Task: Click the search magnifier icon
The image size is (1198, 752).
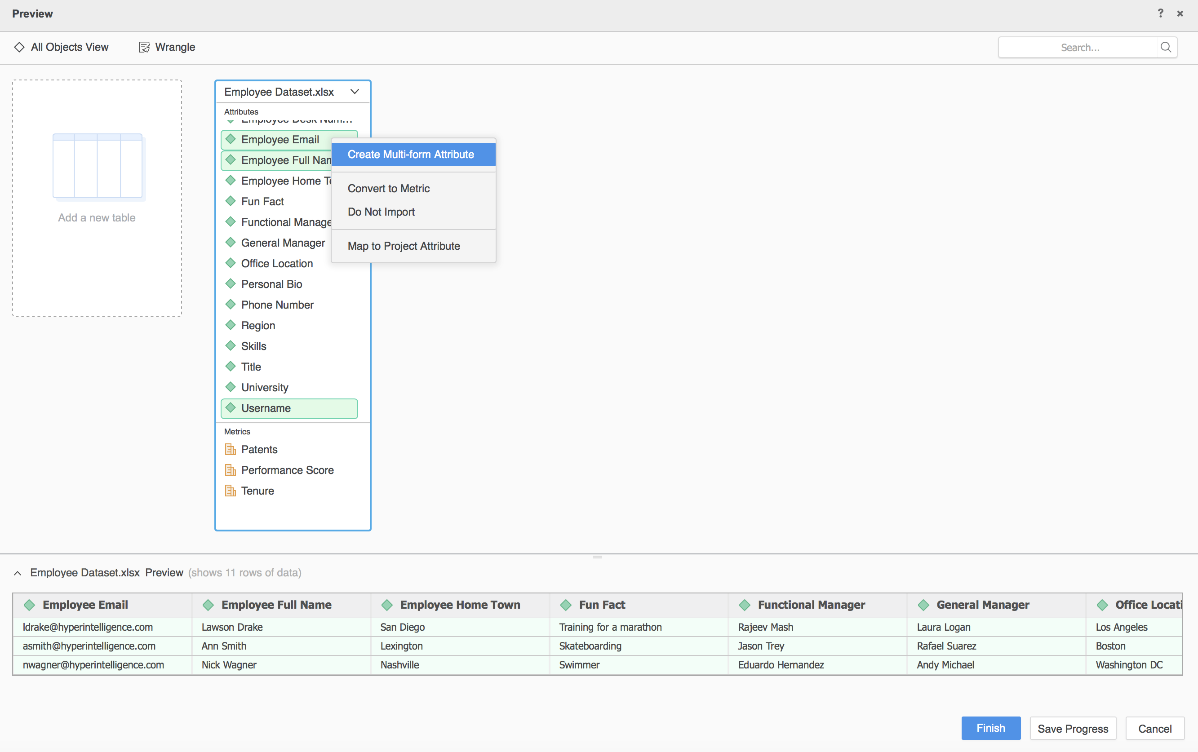Action: pos(1166,47)
